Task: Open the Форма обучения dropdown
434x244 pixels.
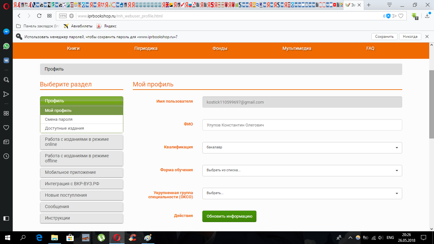Action: coord(302,170)
